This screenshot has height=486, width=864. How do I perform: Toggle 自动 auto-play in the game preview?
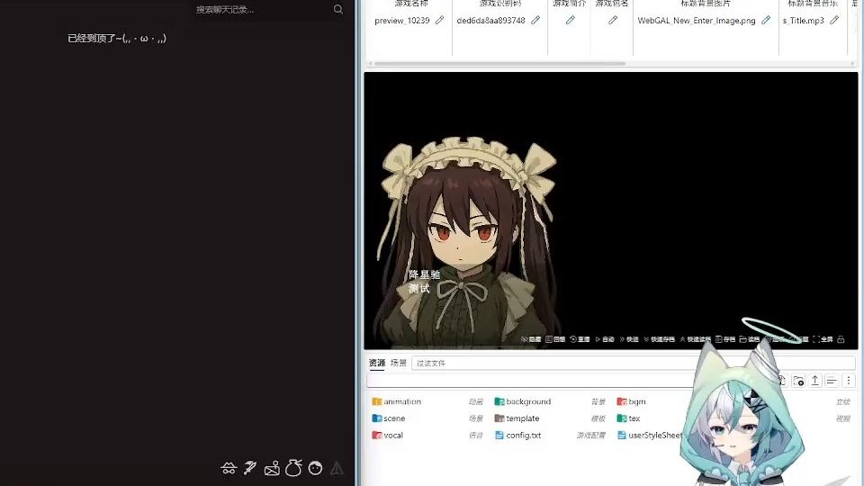[605, 339]
